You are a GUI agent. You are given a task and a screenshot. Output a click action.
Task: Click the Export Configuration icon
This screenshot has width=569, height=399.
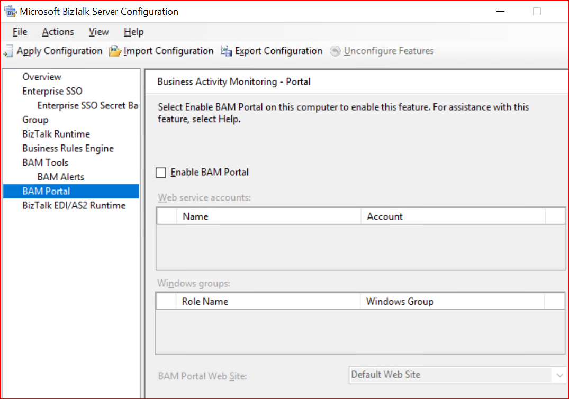coord(227,51)
